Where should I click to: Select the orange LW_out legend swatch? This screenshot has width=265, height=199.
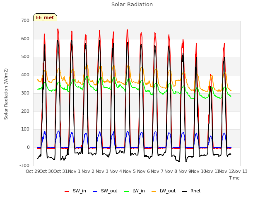point(154,192)
